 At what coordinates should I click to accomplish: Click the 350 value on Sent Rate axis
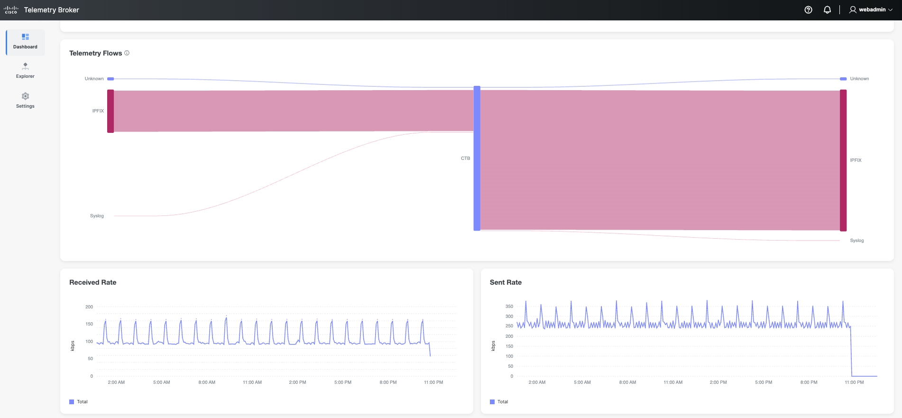click(509, 307)
